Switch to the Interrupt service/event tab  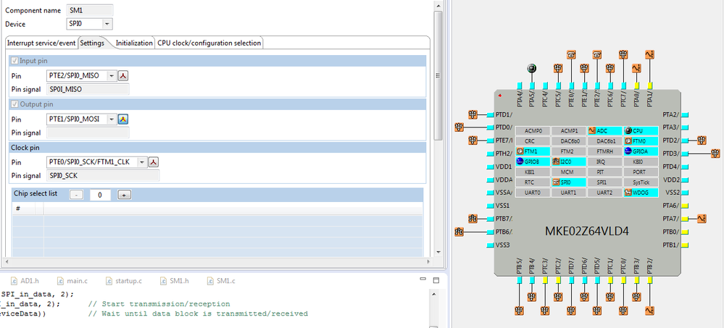[41, 43]
